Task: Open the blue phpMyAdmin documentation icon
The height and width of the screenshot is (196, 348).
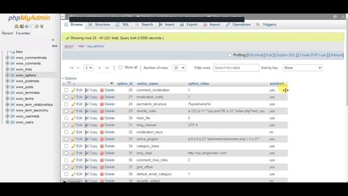Action: [27, 26]
